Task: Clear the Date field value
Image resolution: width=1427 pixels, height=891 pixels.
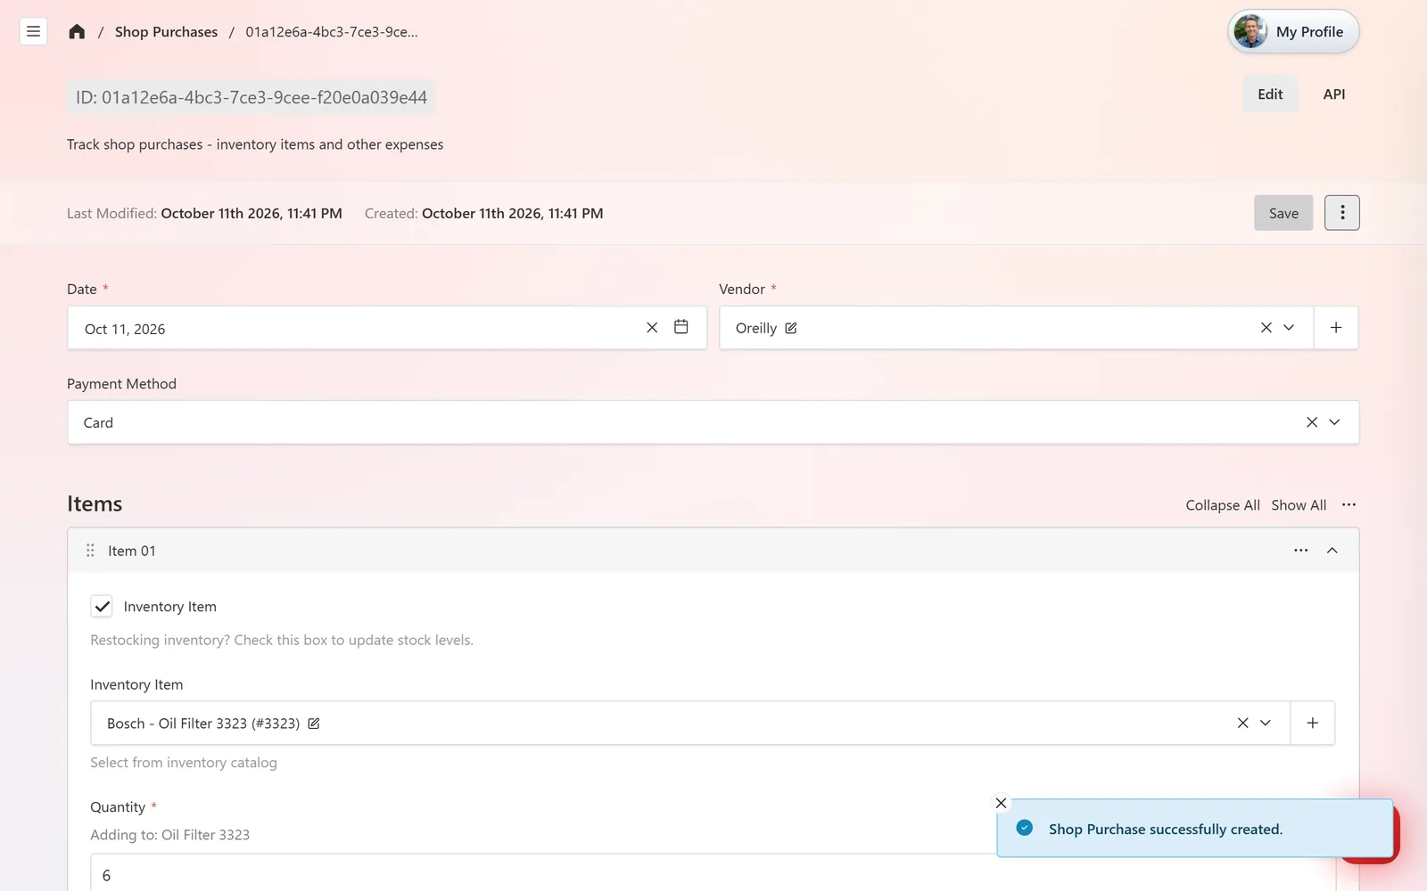Action: pos(652,328)
